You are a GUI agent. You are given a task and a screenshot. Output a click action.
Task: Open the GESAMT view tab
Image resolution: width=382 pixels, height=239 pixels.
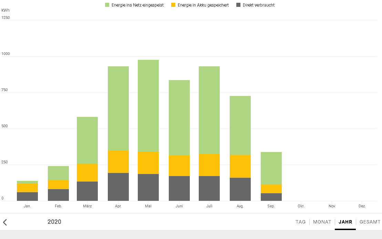370,222
